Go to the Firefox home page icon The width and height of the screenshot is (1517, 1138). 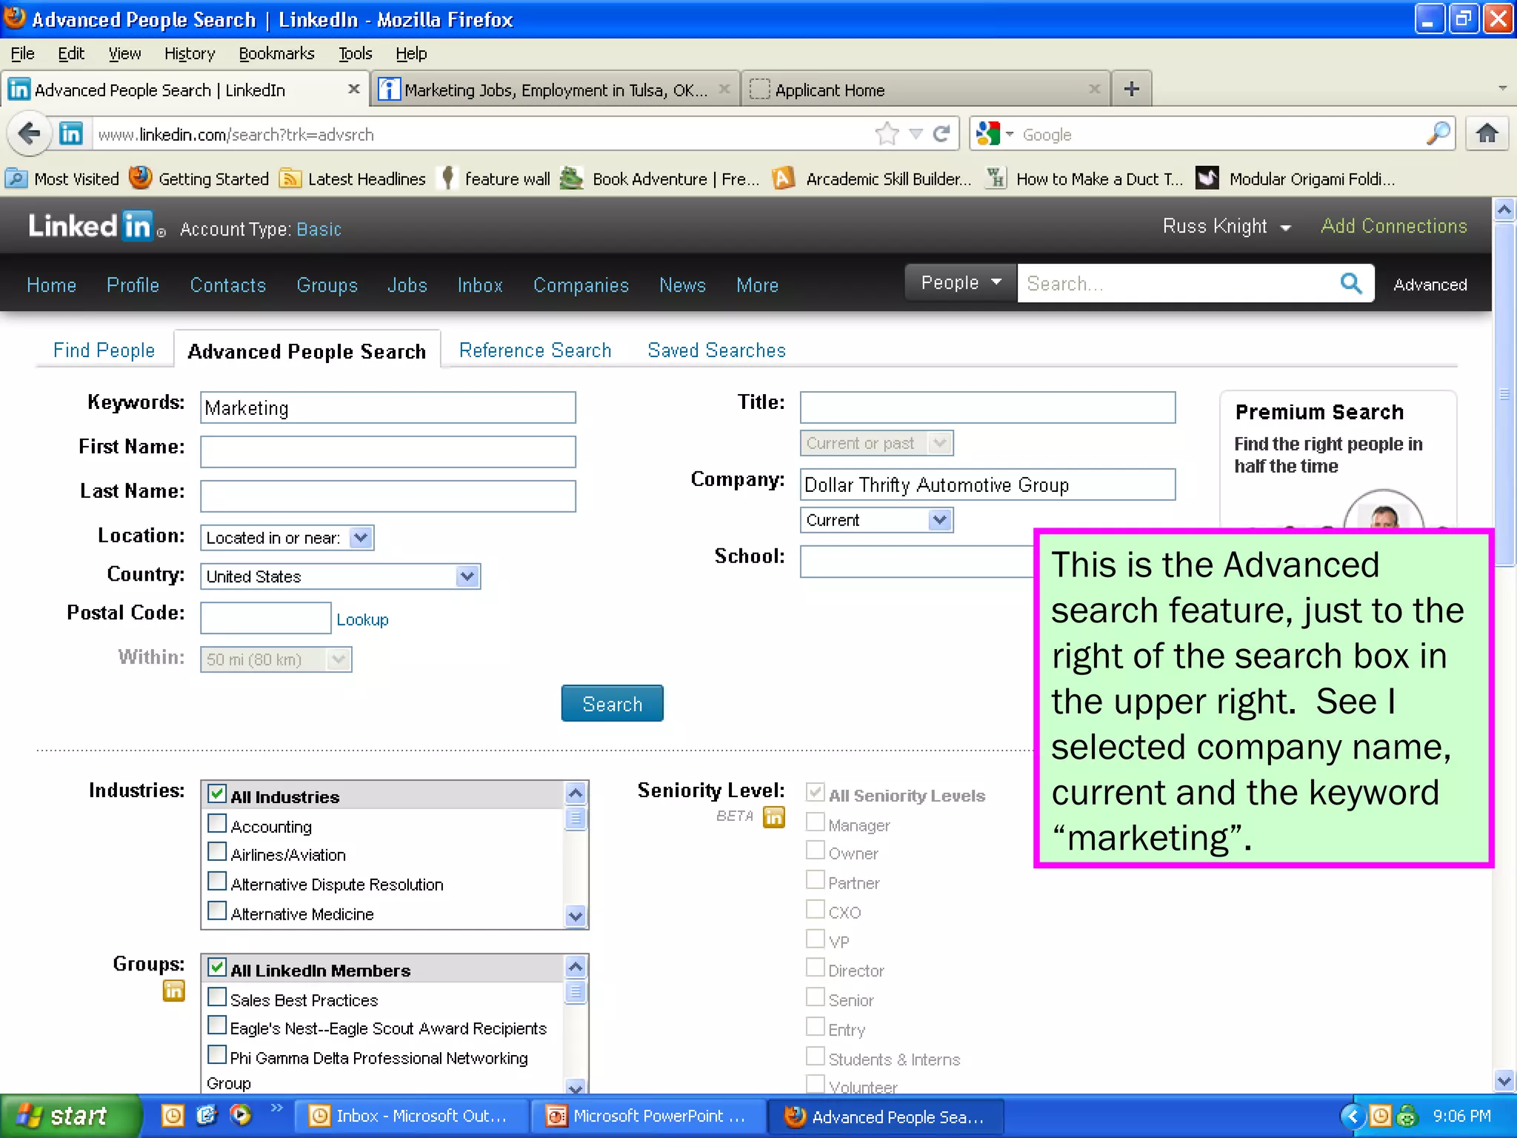tap(1487, 134)
